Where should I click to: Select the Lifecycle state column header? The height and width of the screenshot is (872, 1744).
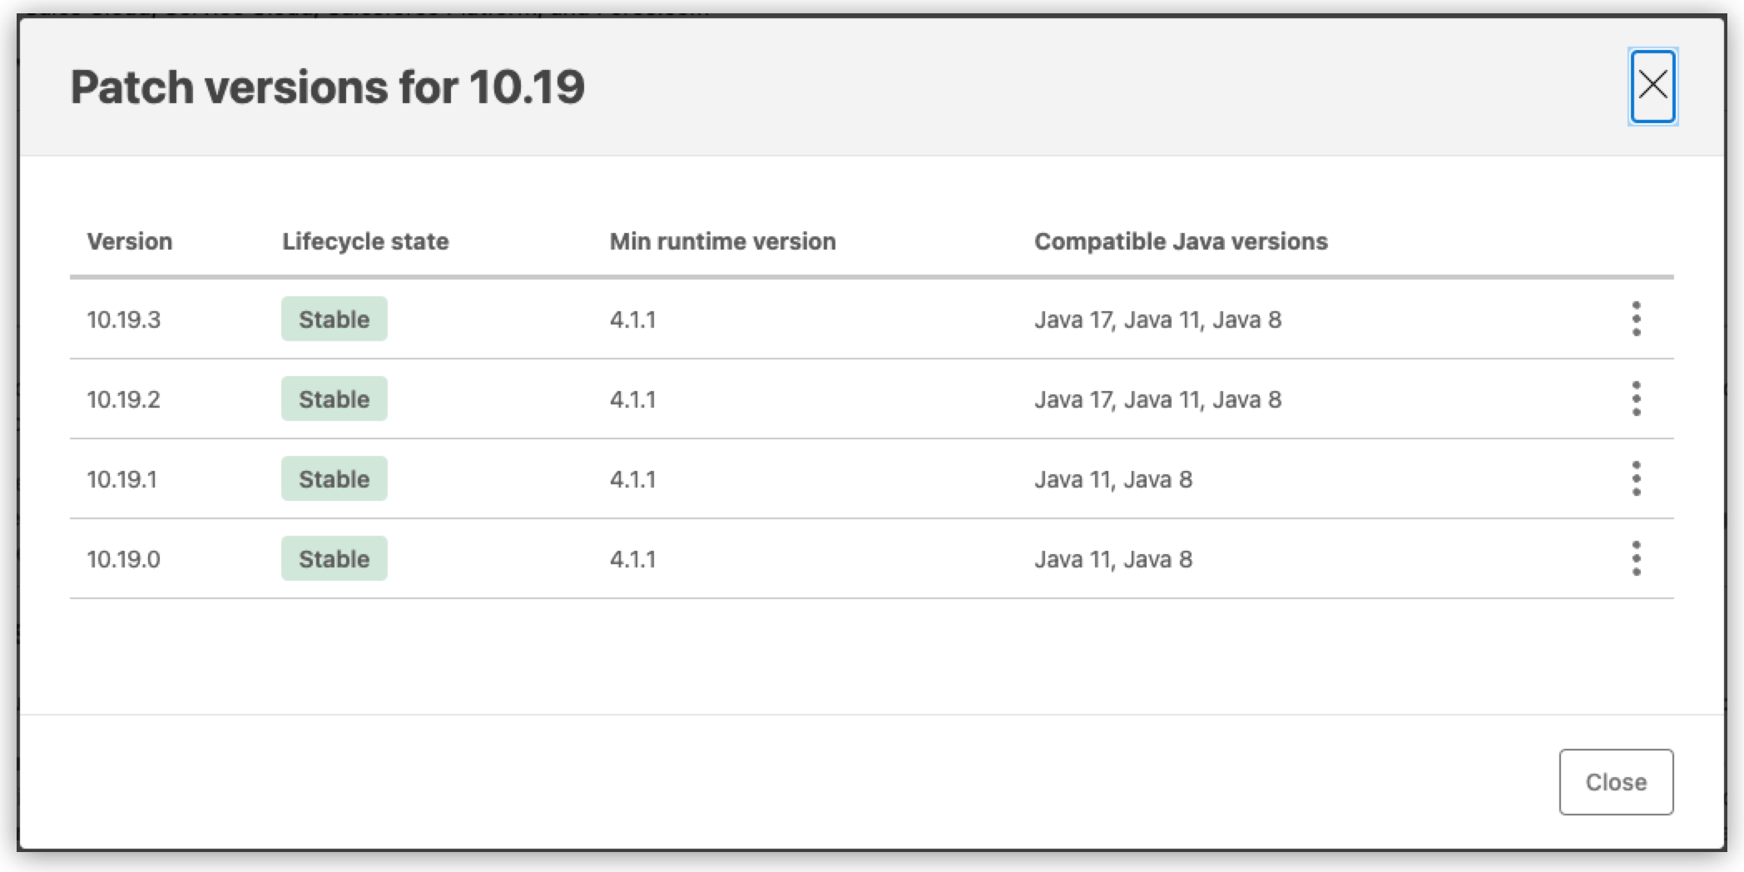pyautogui.click(x=364, y=241)
